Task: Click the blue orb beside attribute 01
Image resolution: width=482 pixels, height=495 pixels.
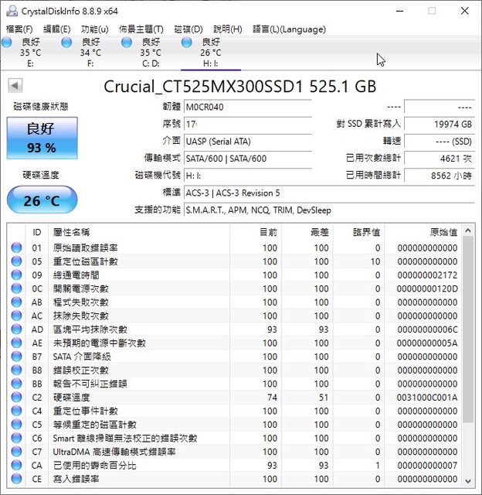Action: pos(16,248)
